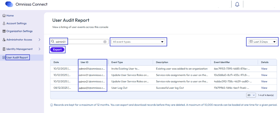Click User ID cell in User Log Out row
This screenshot has height=113, width=280.
[92, 88]
